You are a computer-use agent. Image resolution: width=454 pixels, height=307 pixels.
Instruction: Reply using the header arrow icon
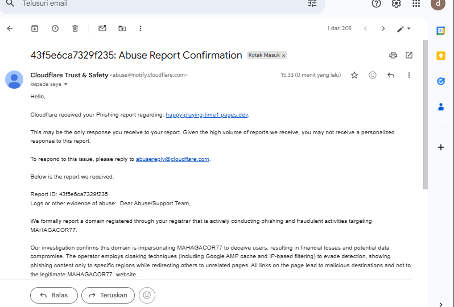pyautogui.click(x=391, y=75)
